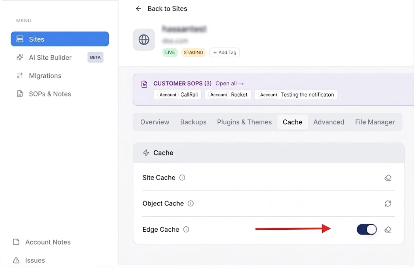
Task: Open the File Manager tab
Action: click(375, 122)
